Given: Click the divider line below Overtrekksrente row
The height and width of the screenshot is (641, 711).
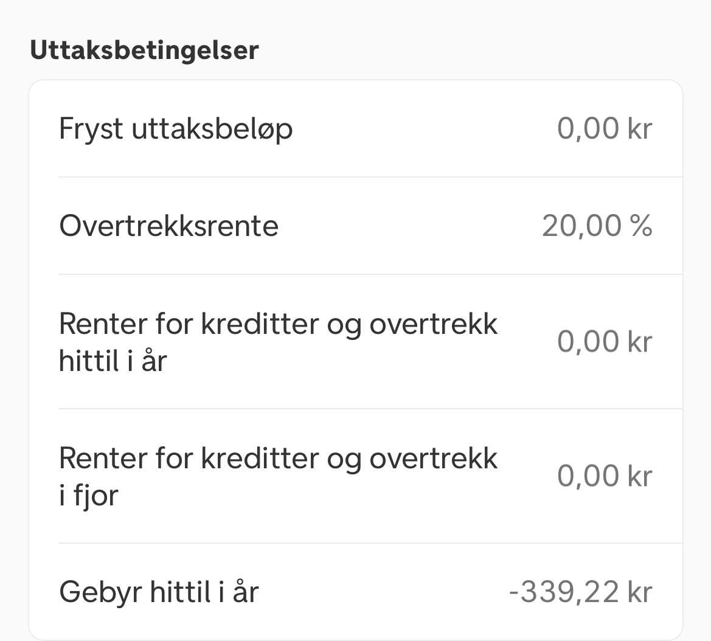Looking at the screenshot, I should click(370, 274).
